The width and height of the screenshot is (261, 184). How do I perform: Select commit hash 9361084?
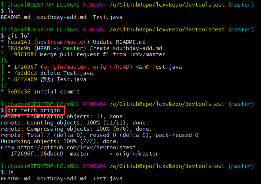click(25, 54)
